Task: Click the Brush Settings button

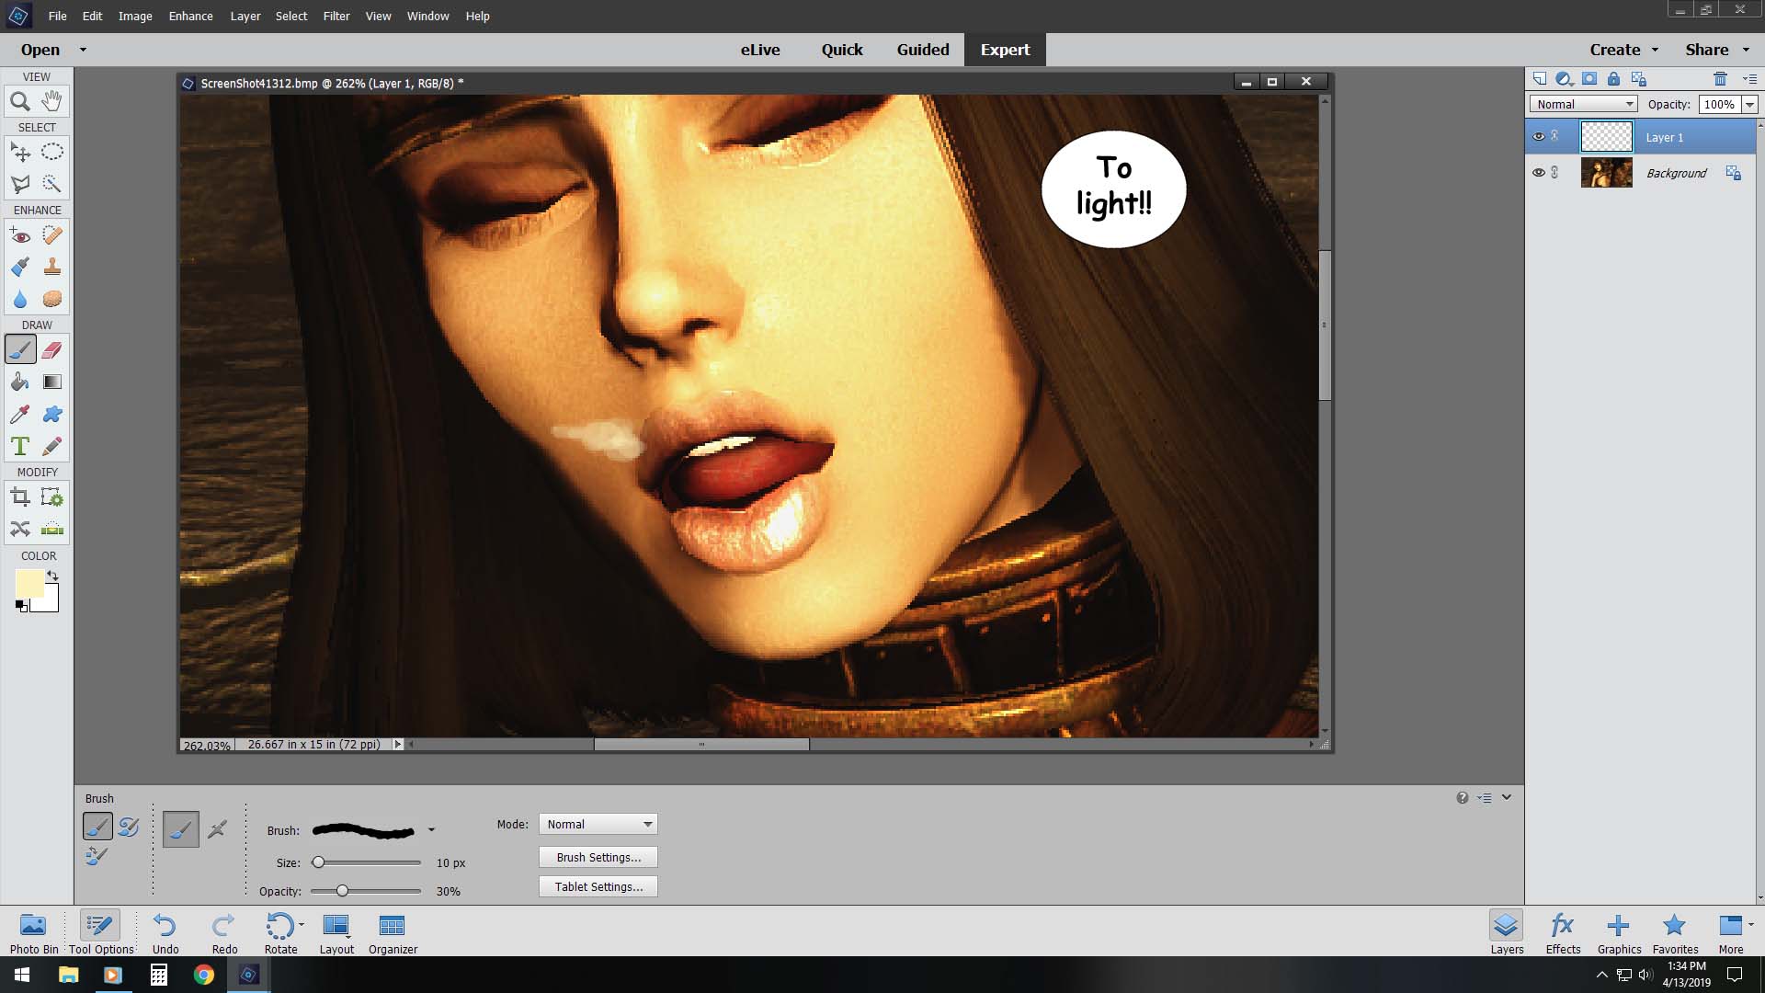Action: pos(598,858)
